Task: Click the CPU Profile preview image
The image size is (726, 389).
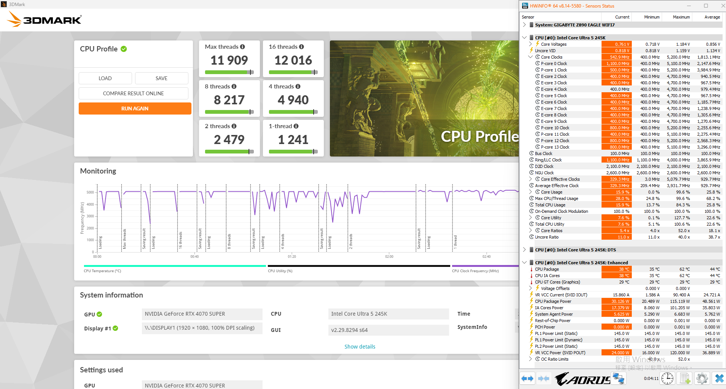Action: click(x=424, y=99)
